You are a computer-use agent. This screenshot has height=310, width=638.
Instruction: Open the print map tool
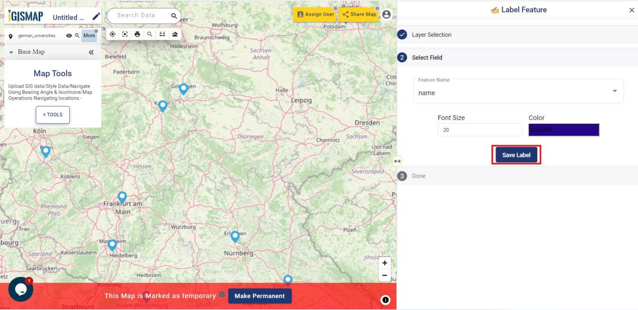tap(137, 34)
